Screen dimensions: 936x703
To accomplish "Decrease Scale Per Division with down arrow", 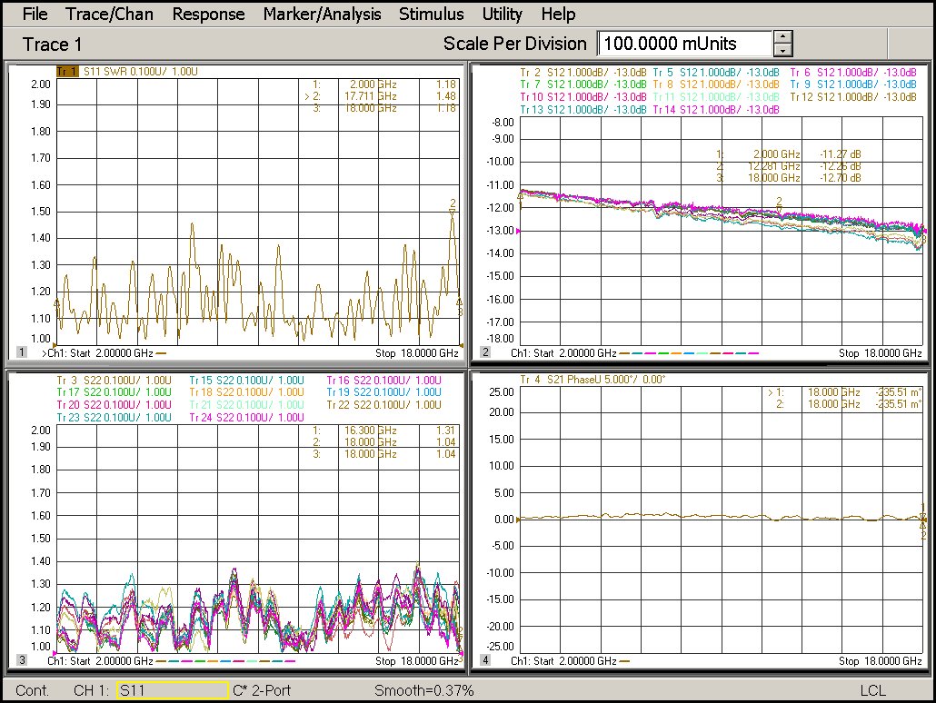I will coord(782,51).
